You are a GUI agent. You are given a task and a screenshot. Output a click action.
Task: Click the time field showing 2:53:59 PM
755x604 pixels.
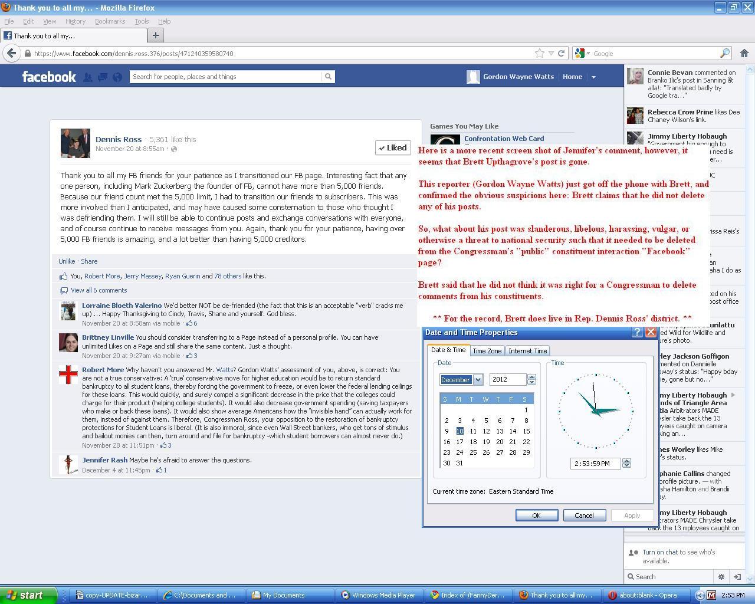595,464
